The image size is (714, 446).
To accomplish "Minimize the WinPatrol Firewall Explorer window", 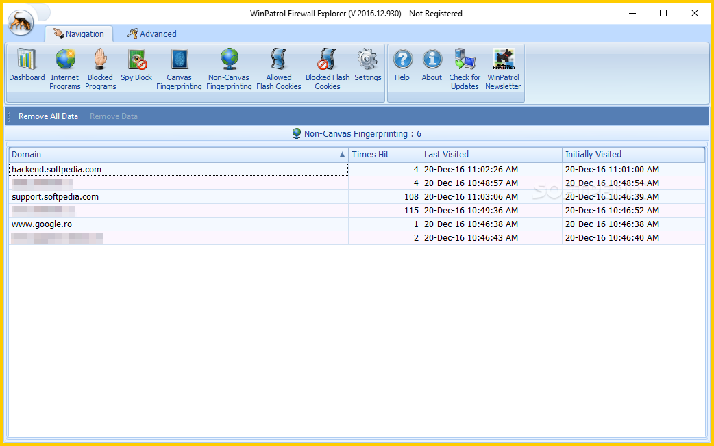I will pos(632,13).
